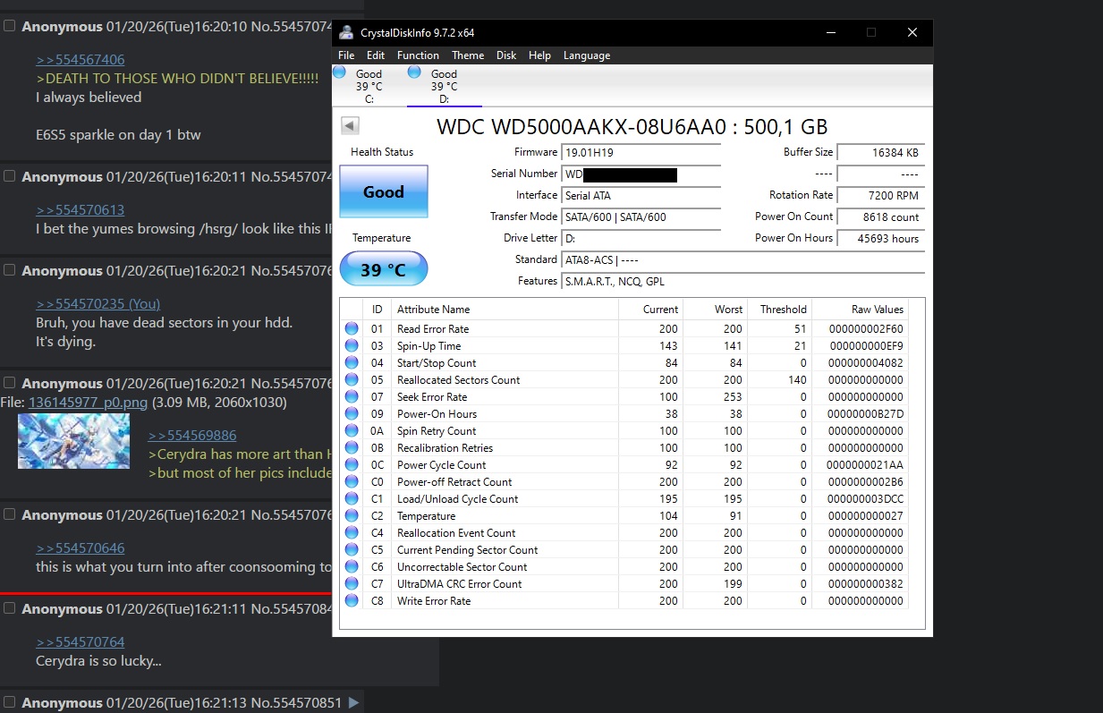The width and height of the screenshot is (1103, 713).
Task: Click raw value 000000000382 of UltraDMA CRC
Action: point(866,584)
